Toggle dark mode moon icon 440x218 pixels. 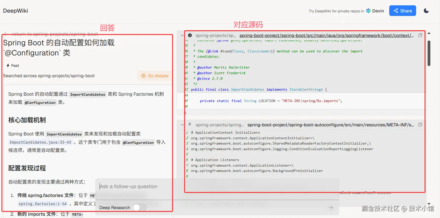[426, 11]
